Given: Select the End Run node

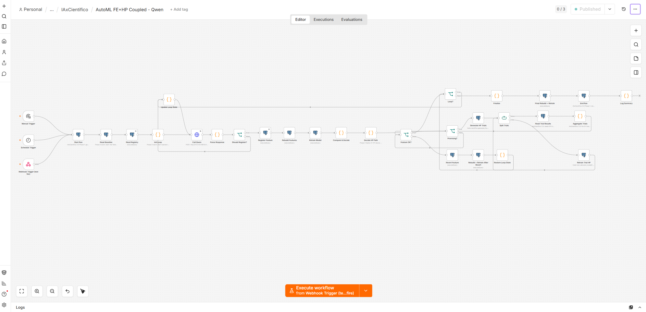Looking at the screenshot, I should 584,96.
